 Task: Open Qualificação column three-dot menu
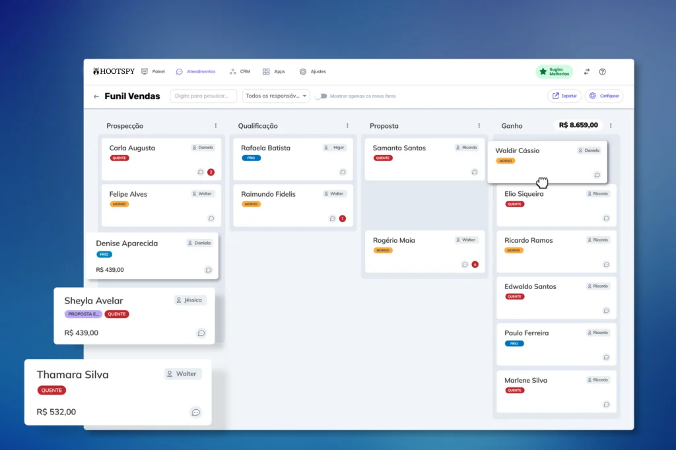click(x=347, y=125)
